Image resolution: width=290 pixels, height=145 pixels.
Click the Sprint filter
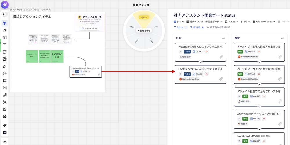[x=180, y=27]
